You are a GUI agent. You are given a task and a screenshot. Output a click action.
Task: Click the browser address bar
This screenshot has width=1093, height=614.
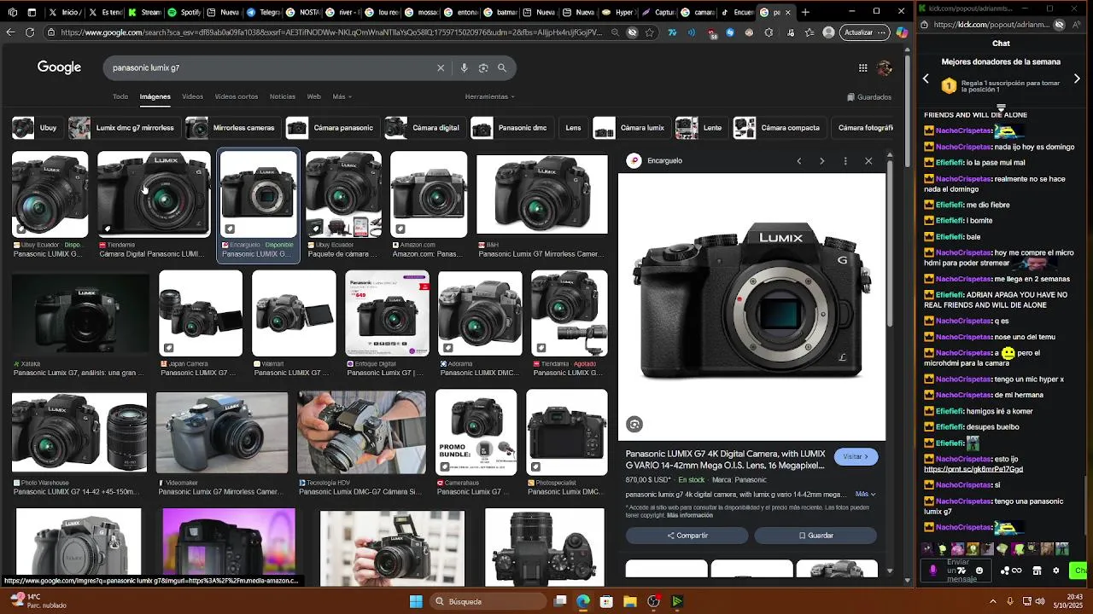click(331, 32)
